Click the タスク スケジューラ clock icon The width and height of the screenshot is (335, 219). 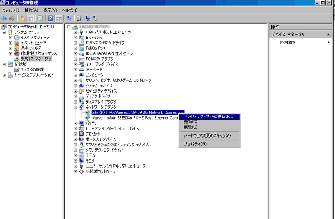(17, 38)
